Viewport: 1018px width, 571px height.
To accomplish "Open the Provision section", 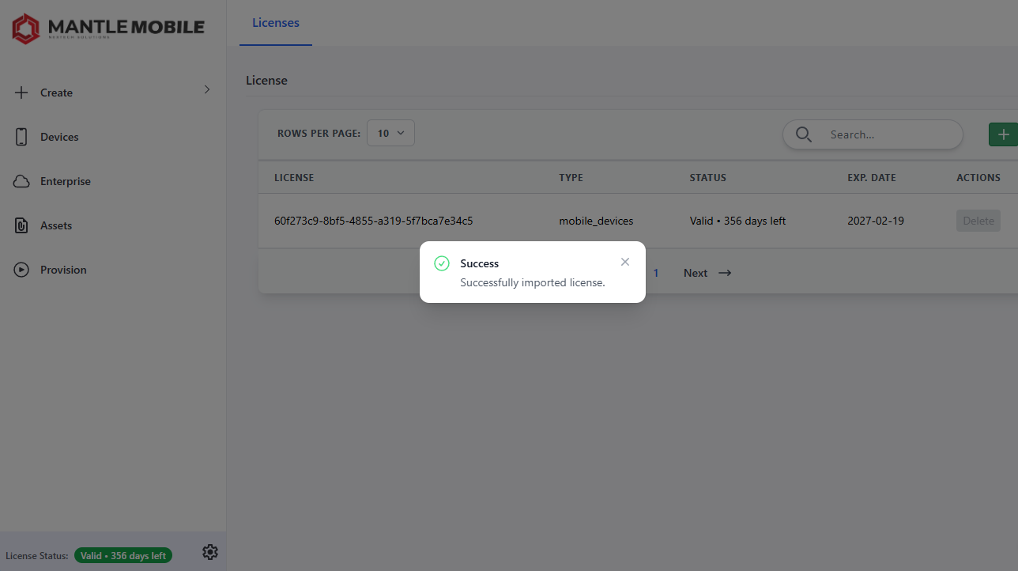I will tap(63, 270).
